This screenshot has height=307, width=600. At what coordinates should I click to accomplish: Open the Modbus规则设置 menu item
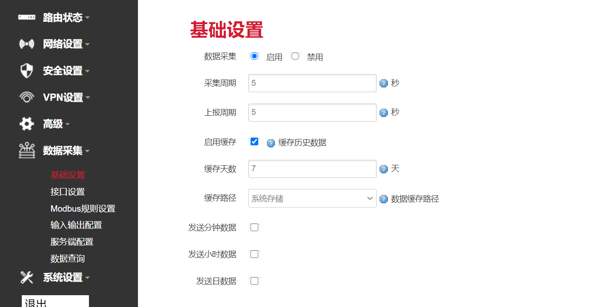point(83,208)
